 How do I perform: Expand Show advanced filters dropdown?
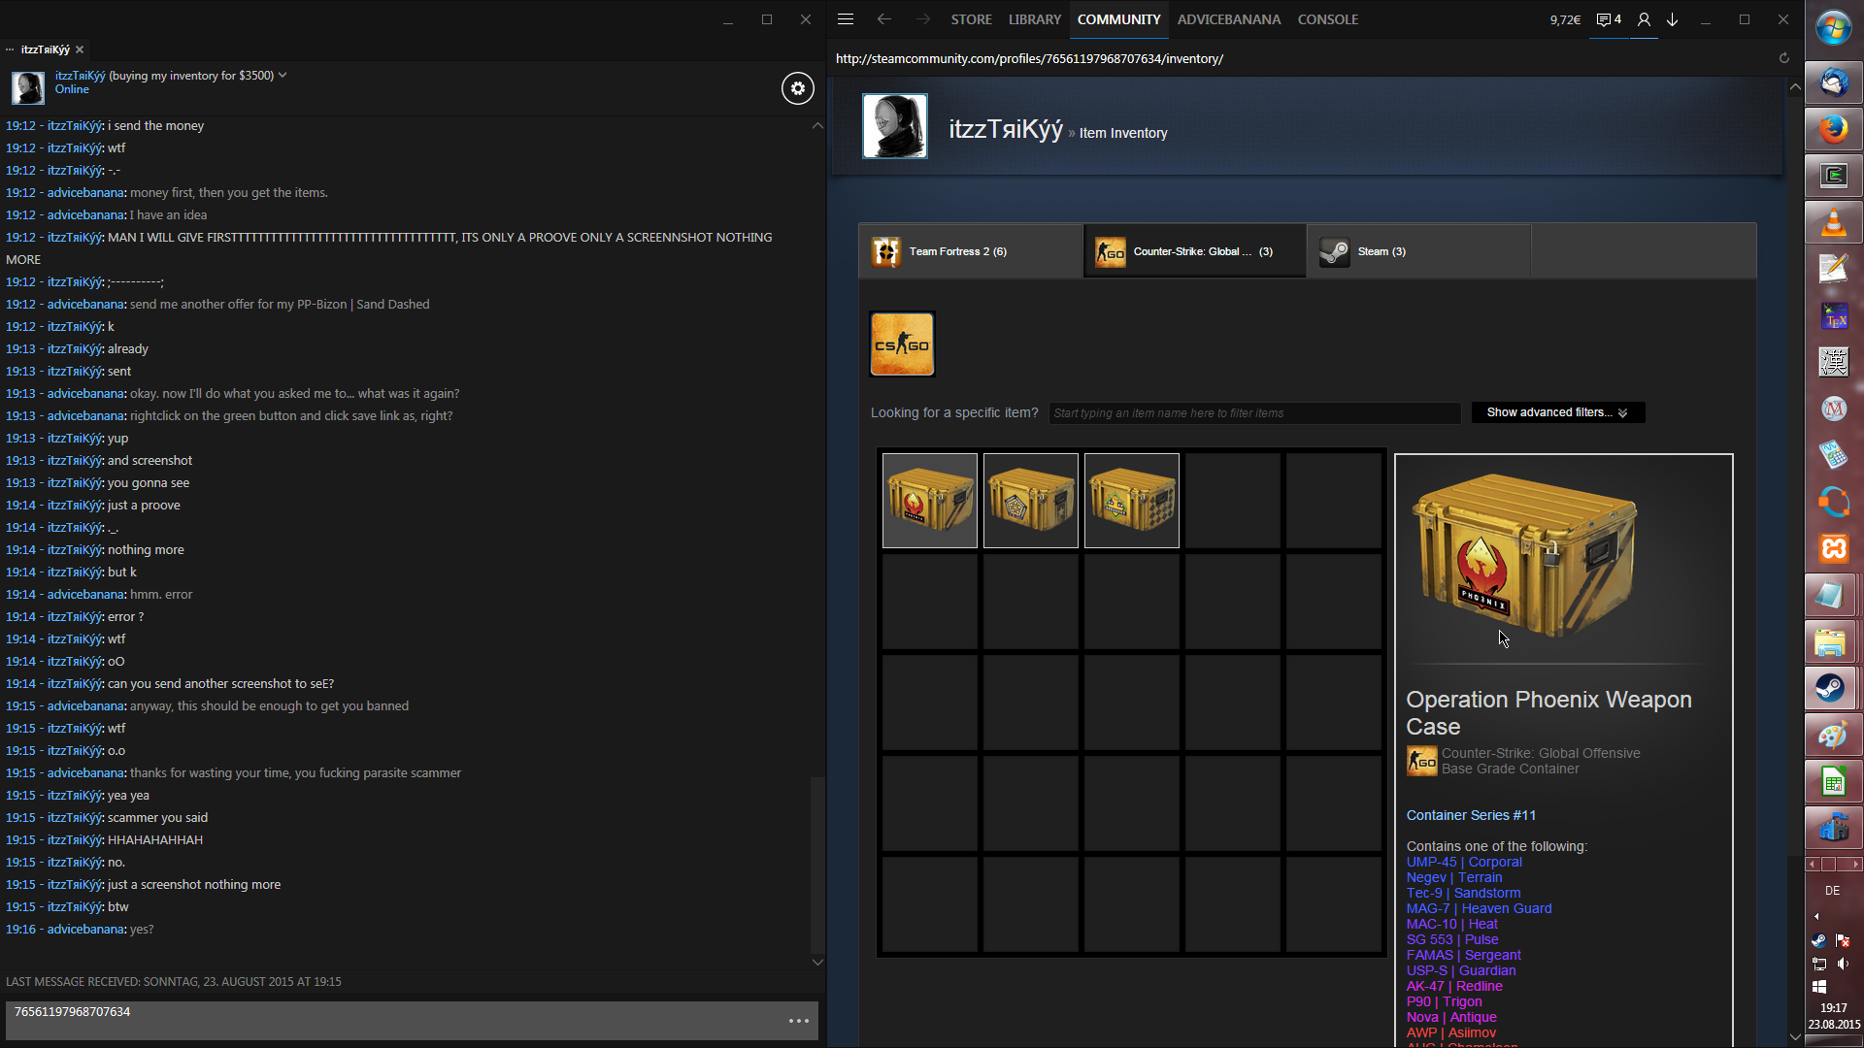click(x=1557, y=412)
